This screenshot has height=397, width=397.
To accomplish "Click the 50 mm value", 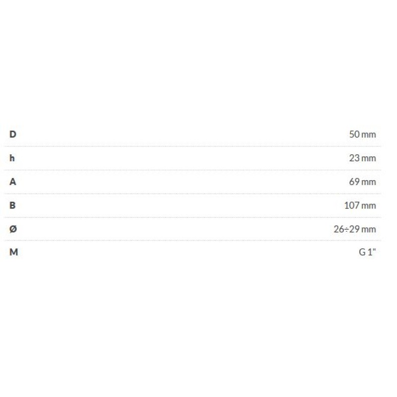I will [x=362, y=134].
